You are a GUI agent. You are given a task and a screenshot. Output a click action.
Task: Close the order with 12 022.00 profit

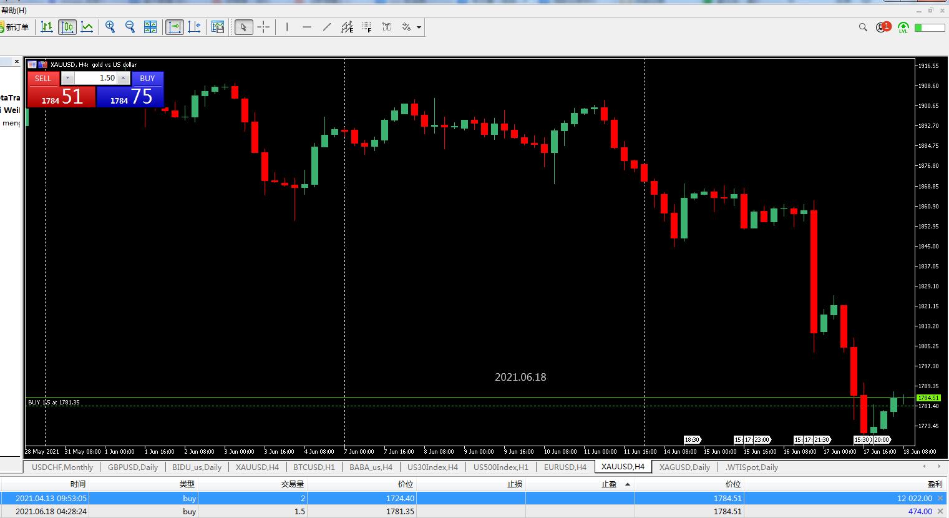point(941,498)
